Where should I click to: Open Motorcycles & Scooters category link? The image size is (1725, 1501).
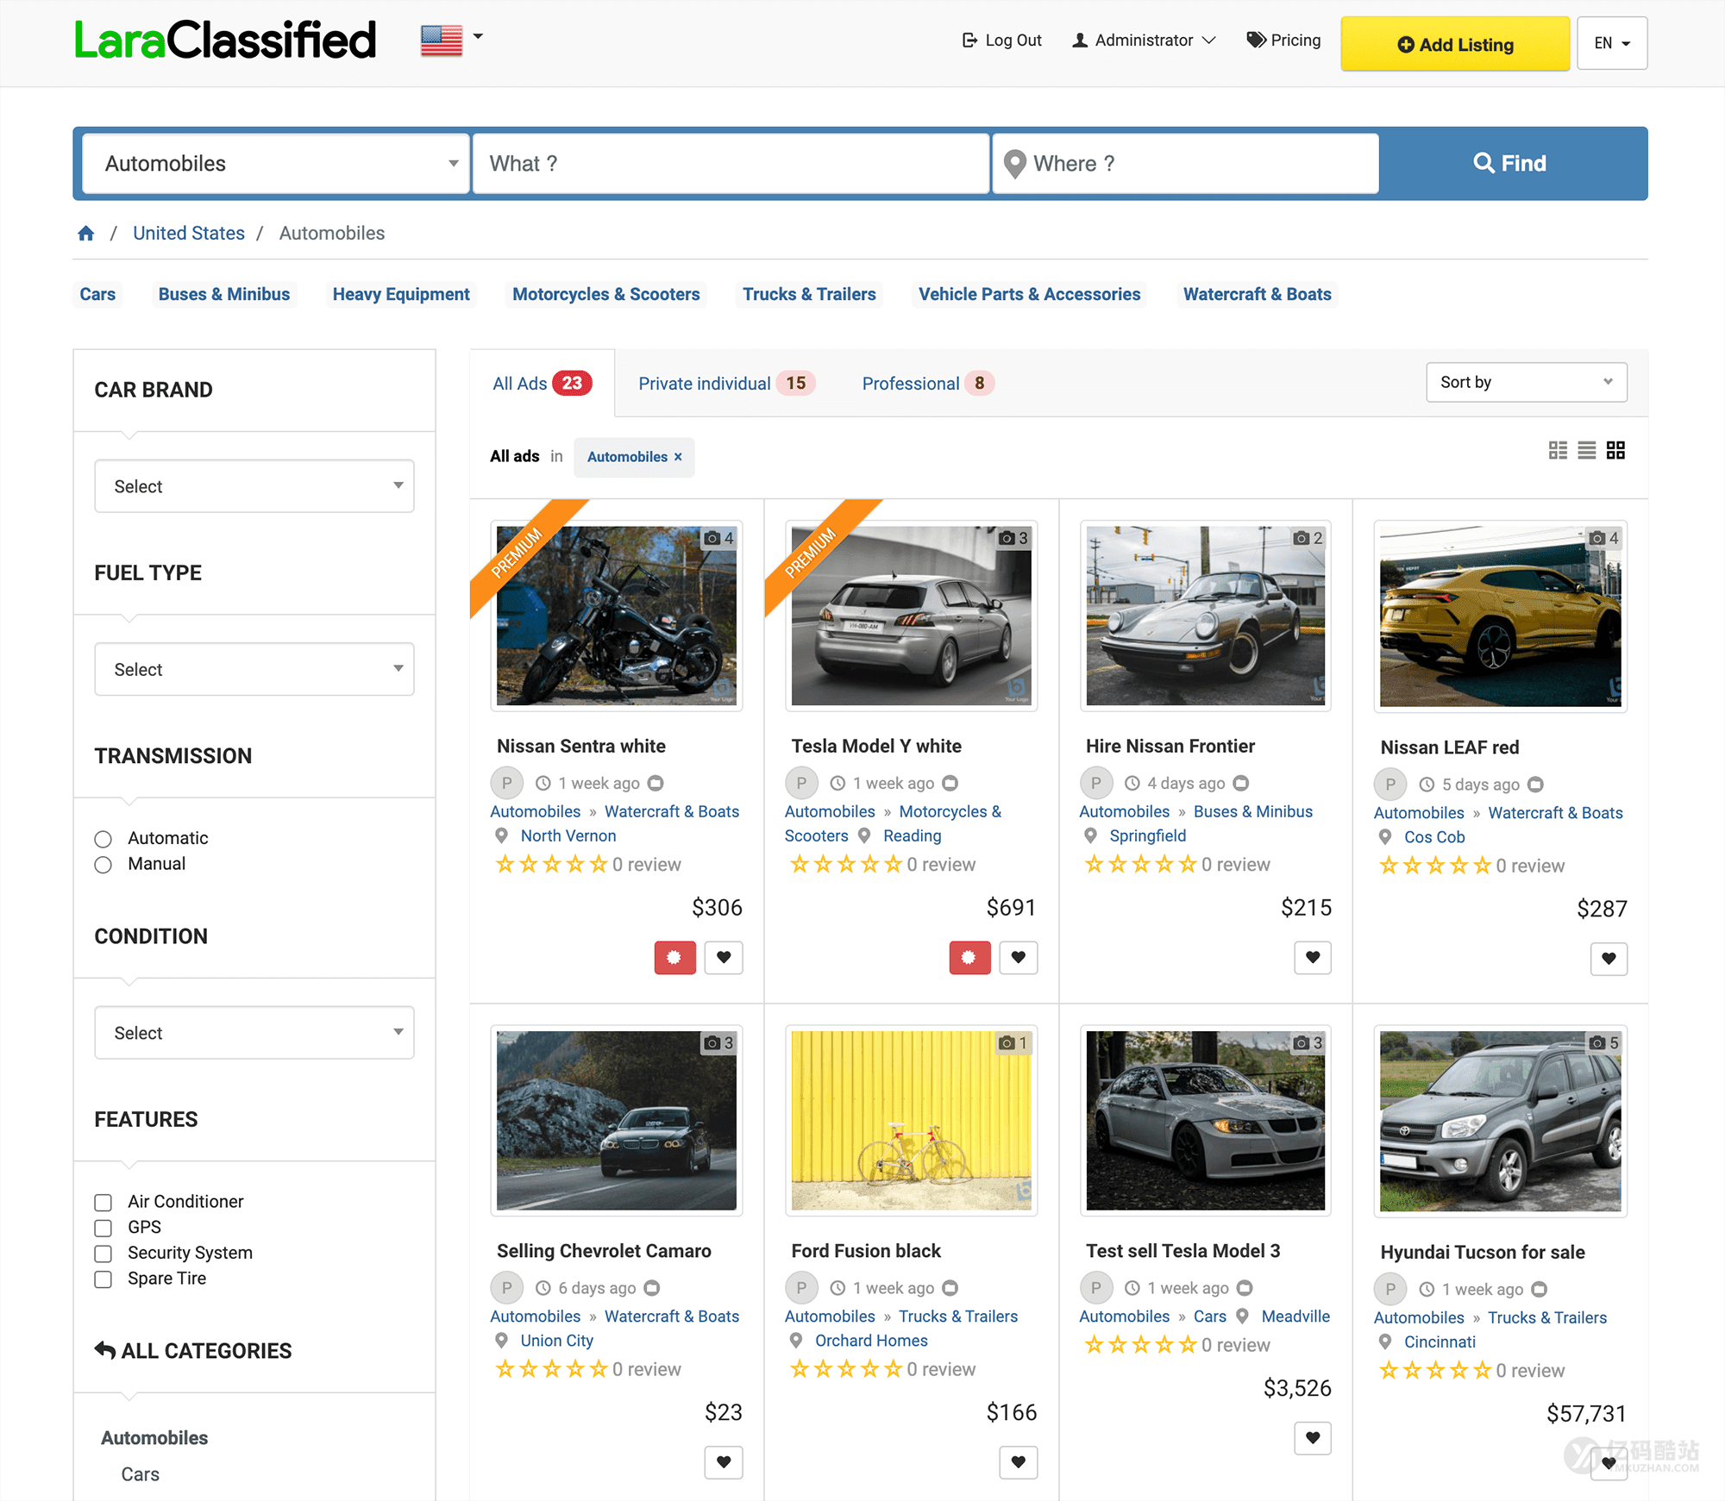[x=605, y=295]
